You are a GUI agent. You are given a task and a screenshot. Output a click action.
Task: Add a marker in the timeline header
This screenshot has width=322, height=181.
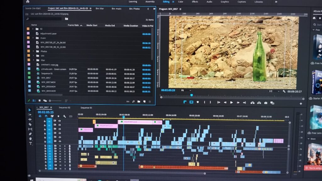58,116
